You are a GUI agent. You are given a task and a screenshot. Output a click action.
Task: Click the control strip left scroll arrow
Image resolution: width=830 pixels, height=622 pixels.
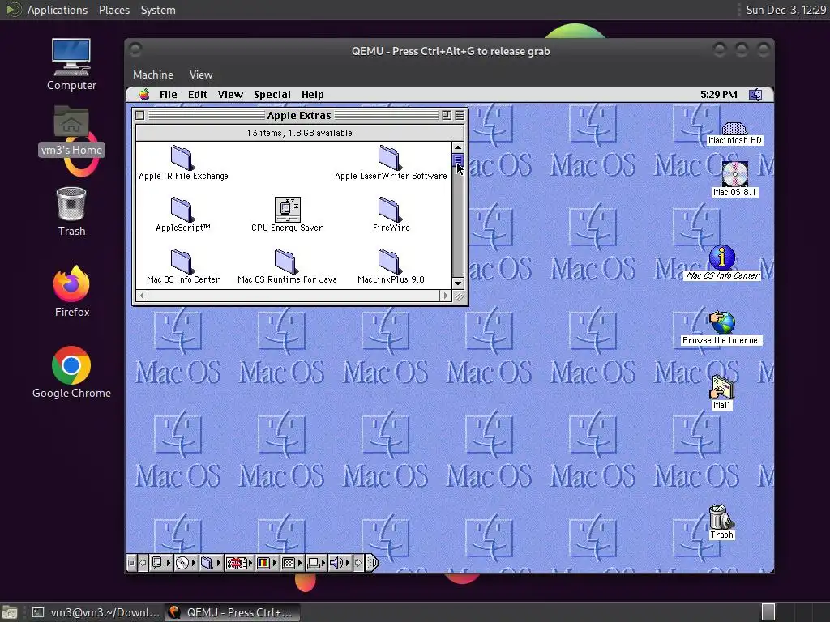pos(143,563)
